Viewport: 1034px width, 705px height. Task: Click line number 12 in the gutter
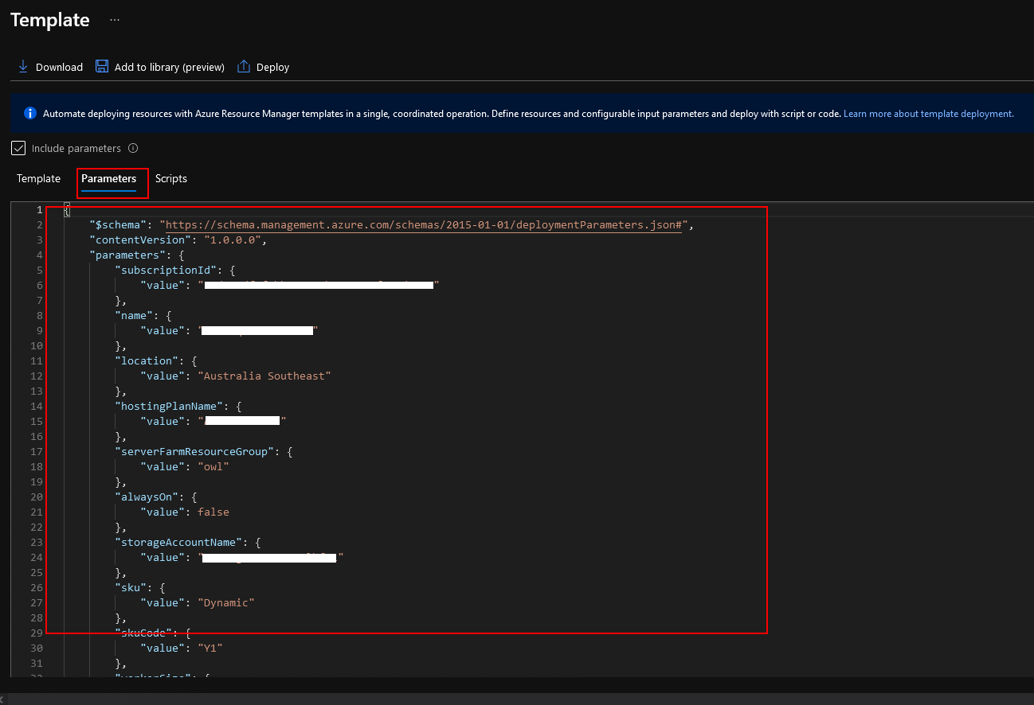(37, 376)
